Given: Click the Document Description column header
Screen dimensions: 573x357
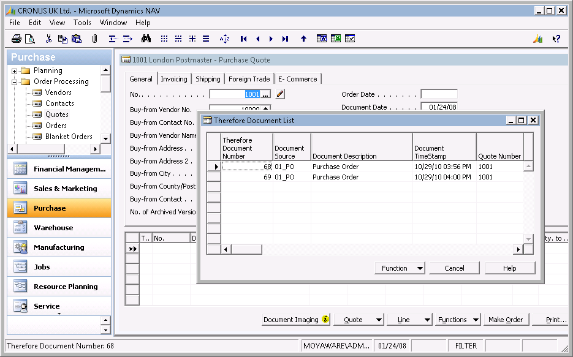Looking at the screenshot, I should pyautogui.click(x=362, y=147).
